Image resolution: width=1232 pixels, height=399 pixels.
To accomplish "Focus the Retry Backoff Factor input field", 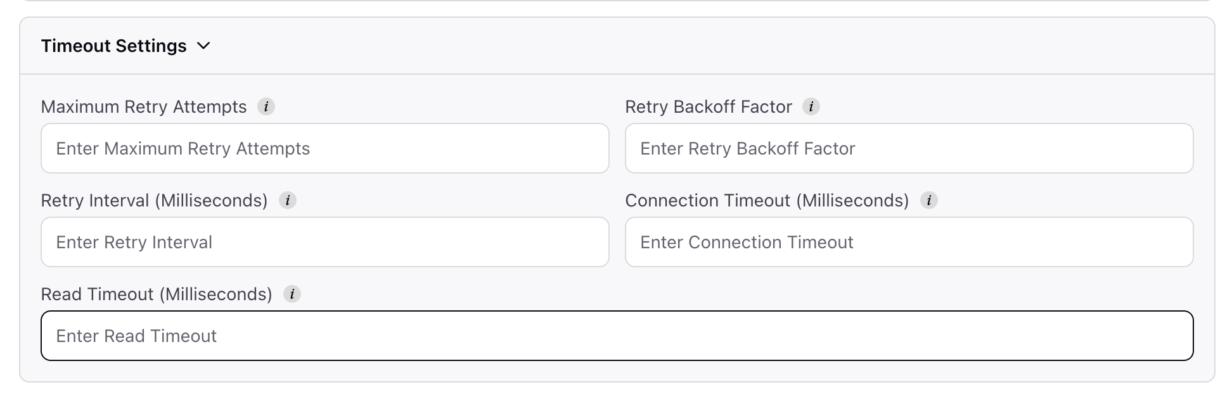I will pos(909,148).
